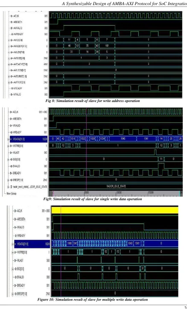Image resolution: width=187 pixels, height=309 pixels.
Task: Expand the AWCACHE bus in Fig 8
Action: (9, 64)
